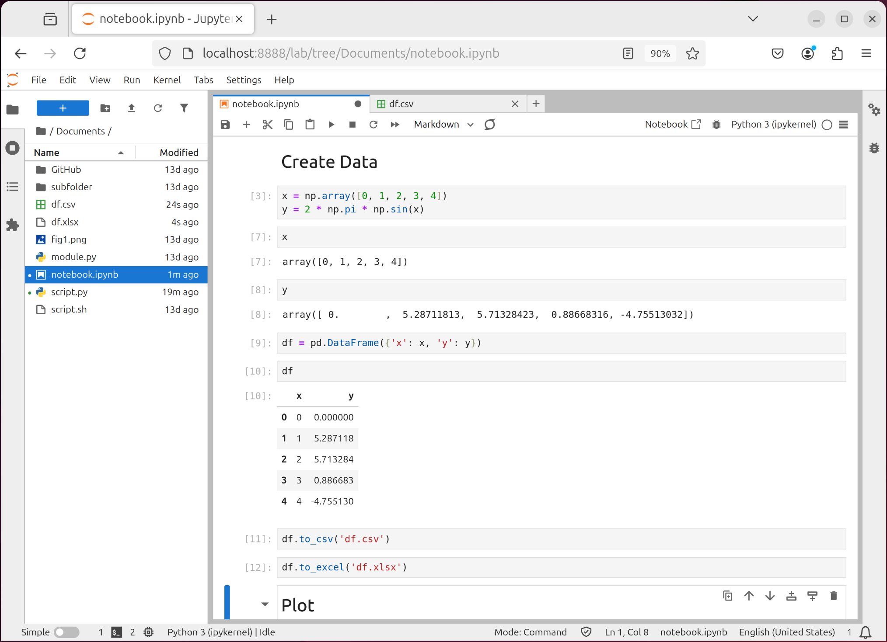Show running terminals and kernels panel
The height and width of the screenshot is (642, 887).
pyautogui.click(x=13, y=148)
